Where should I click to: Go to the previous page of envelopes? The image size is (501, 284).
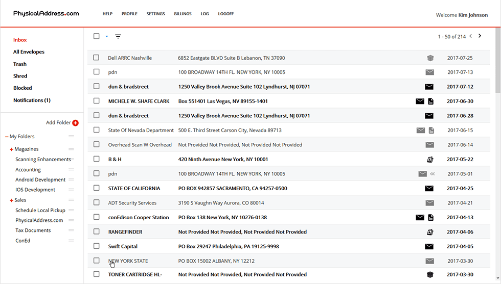471,36
